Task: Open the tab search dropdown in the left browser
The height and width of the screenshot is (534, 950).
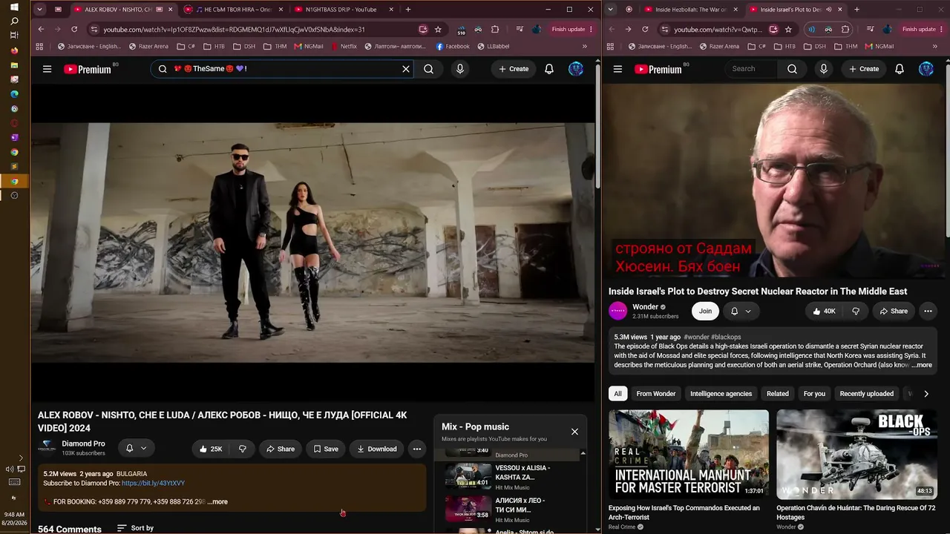Action: tap(39, 10)
